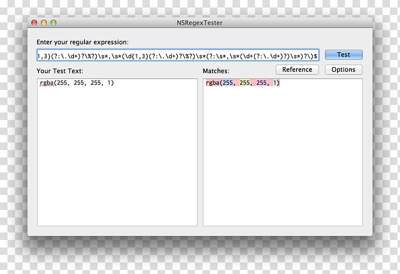Click the 'Enter your regular expression:' label
The height and width of the screenshot is (274, 400).
click(82, 42)
